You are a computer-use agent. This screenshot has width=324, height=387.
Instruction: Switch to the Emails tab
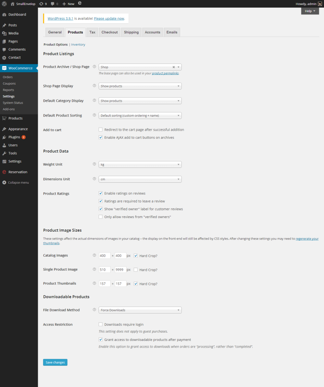(172, 33)
